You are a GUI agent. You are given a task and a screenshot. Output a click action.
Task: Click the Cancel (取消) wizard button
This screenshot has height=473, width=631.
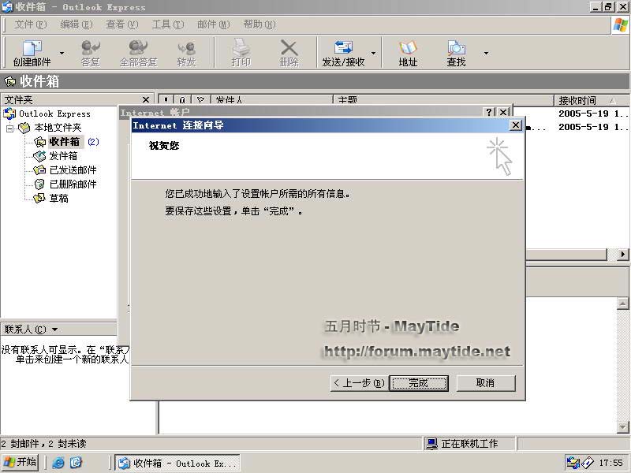coord(486,383)
